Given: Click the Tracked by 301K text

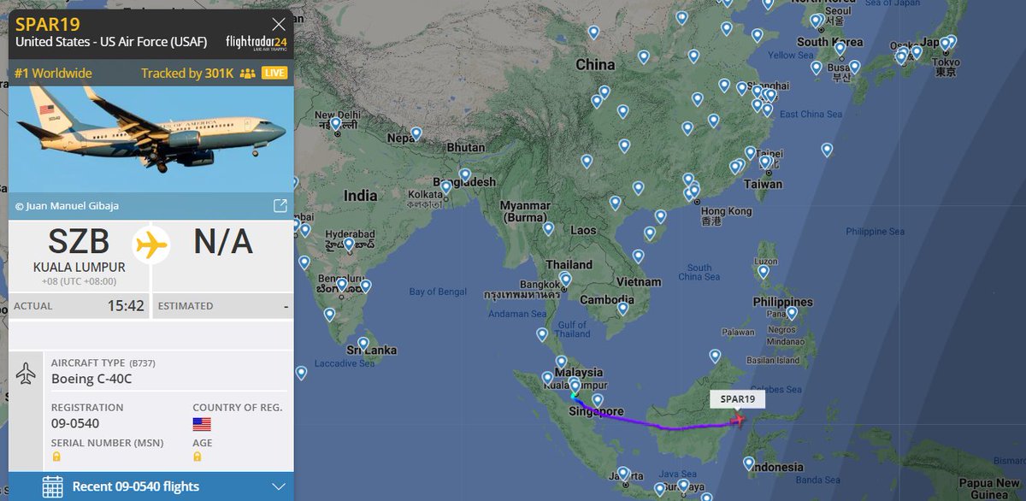Looking at the screenshot, I should pyautogui.click(x=187, y=74).
